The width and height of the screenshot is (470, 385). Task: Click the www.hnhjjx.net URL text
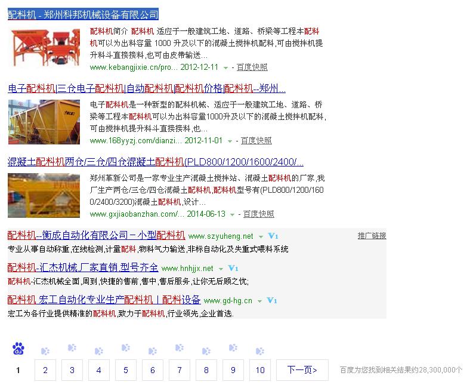187,268
